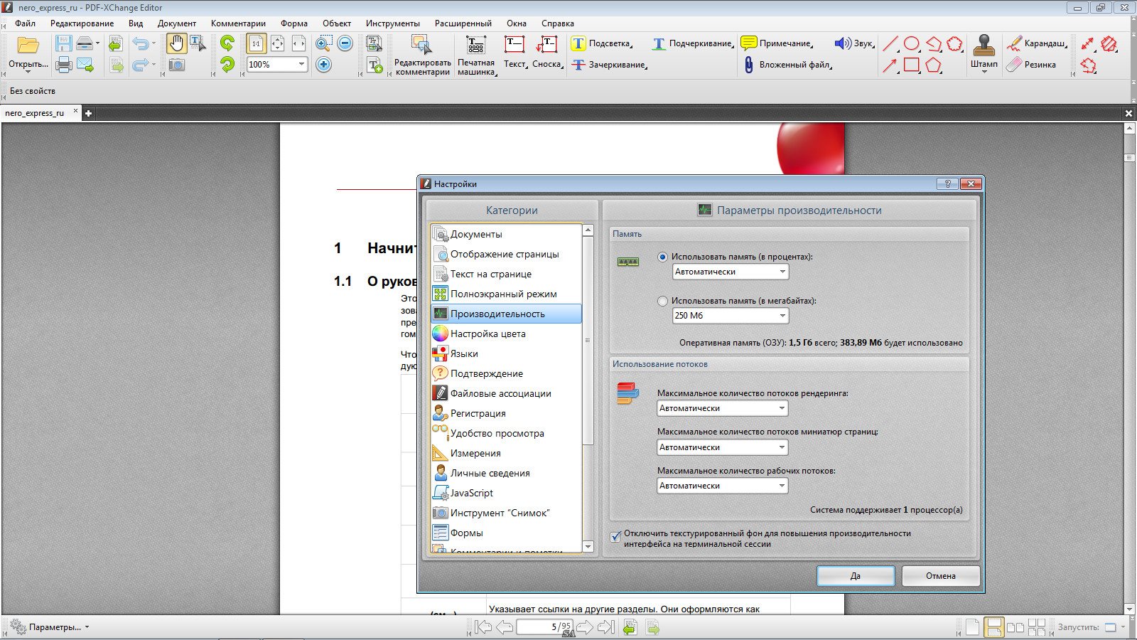This screenshot has height=640, width=1137.
Task: Click the Fit Page zoom icon
Action: pos(278,44)
